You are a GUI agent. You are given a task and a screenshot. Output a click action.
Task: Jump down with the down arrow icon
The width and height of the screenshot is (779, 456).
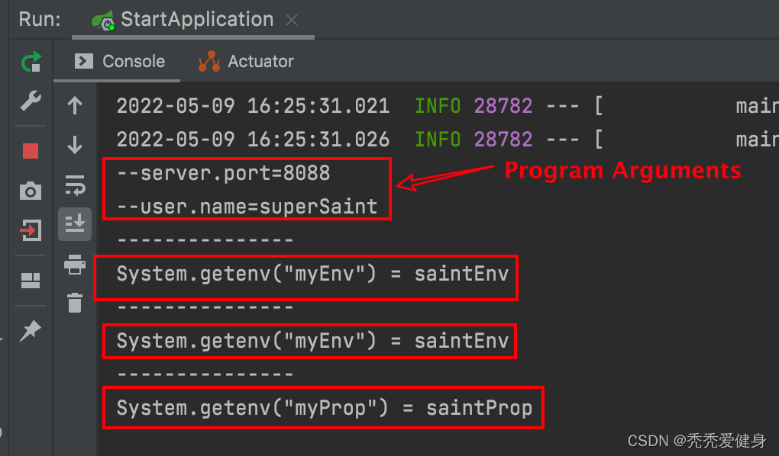point(75,145)
